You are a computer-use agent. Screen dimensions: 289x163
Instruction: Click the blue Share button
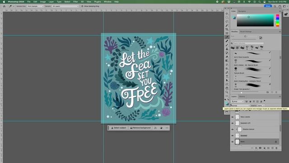pyautogui.click(x=268, y=6)
